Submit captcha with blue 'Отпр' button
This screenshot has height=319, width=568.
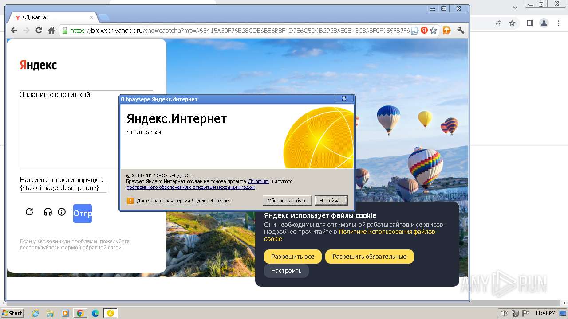[x=83, y=214]
